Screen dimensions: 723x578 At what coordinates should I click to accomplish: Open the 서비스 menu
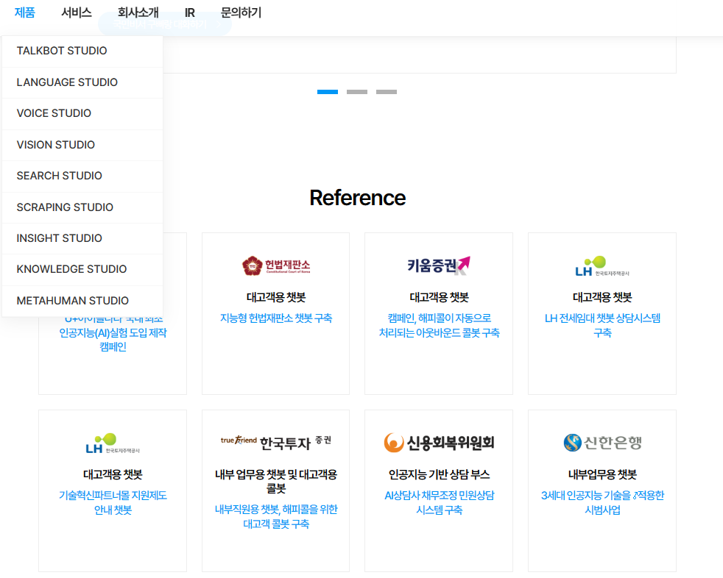tap(77, 13)
